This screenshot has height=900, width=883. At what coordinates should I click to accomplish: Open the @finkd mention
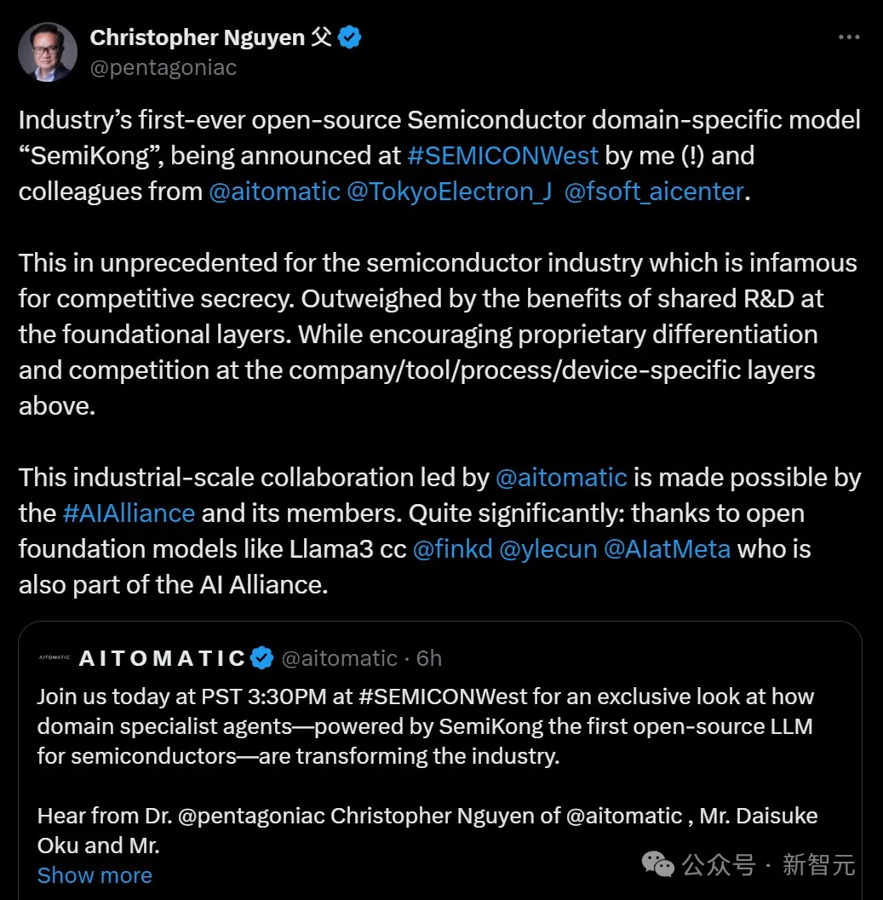452,549
